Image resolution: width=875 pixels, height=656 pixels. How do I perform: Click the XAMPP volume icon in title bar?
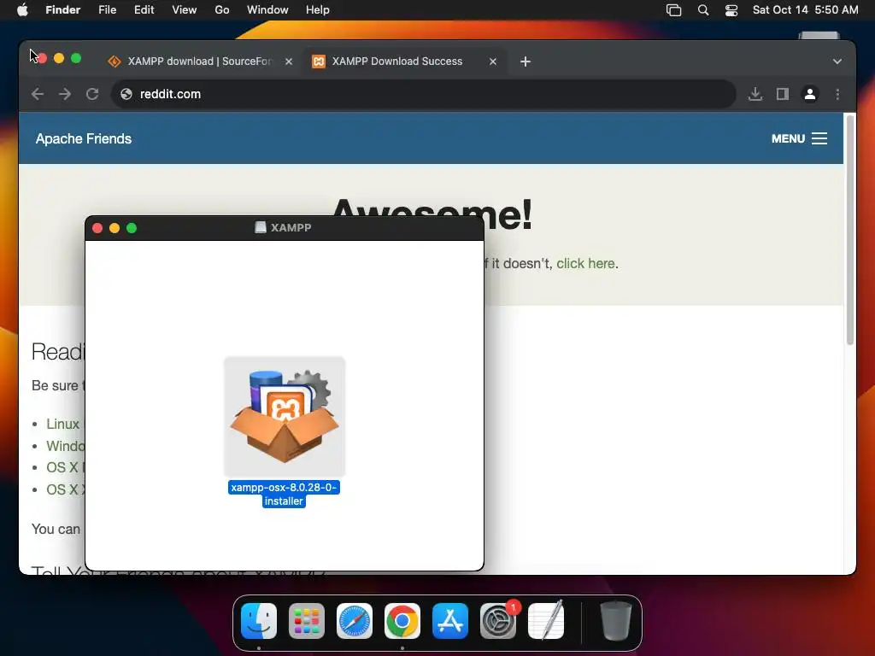pos(260,227)
